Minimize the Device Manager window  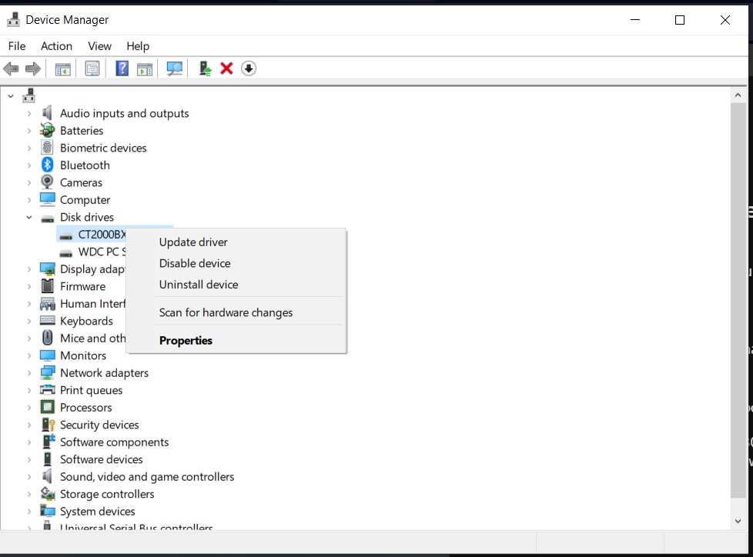[635, 20]
